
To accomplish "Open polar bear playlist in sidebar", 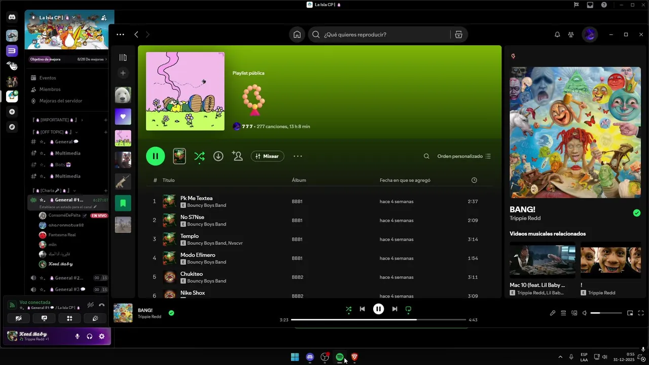I will click(x=123, y=95).
